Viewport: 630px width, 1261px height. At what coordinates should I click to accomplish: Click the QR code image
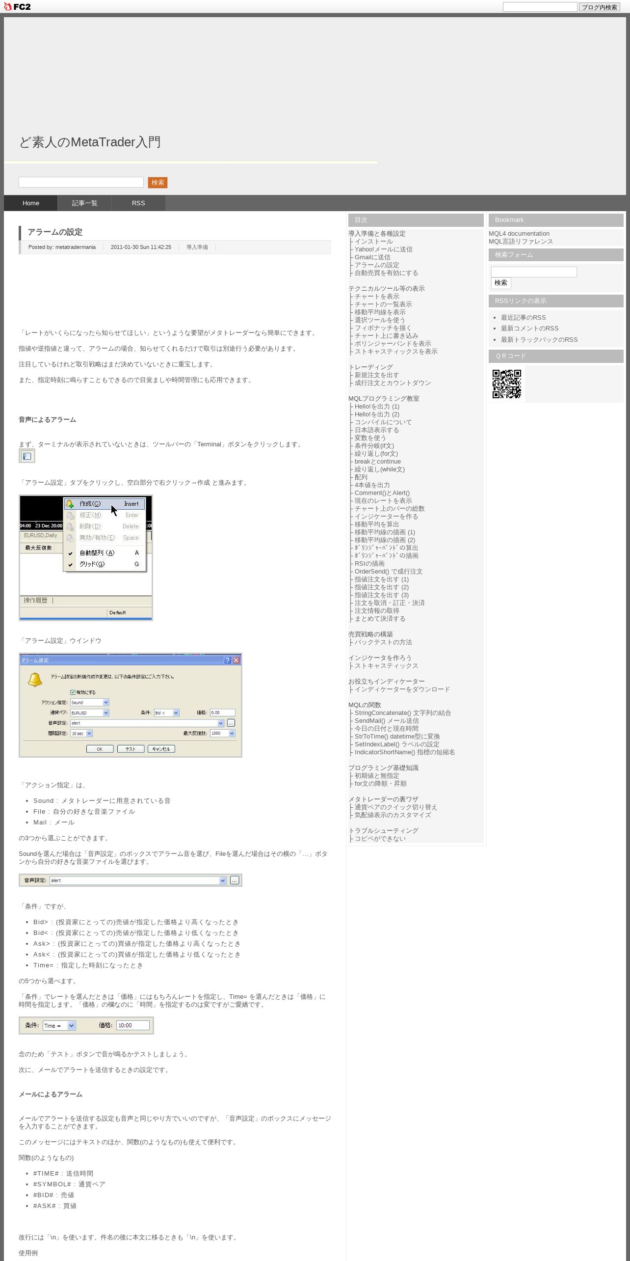click(507, 384)
